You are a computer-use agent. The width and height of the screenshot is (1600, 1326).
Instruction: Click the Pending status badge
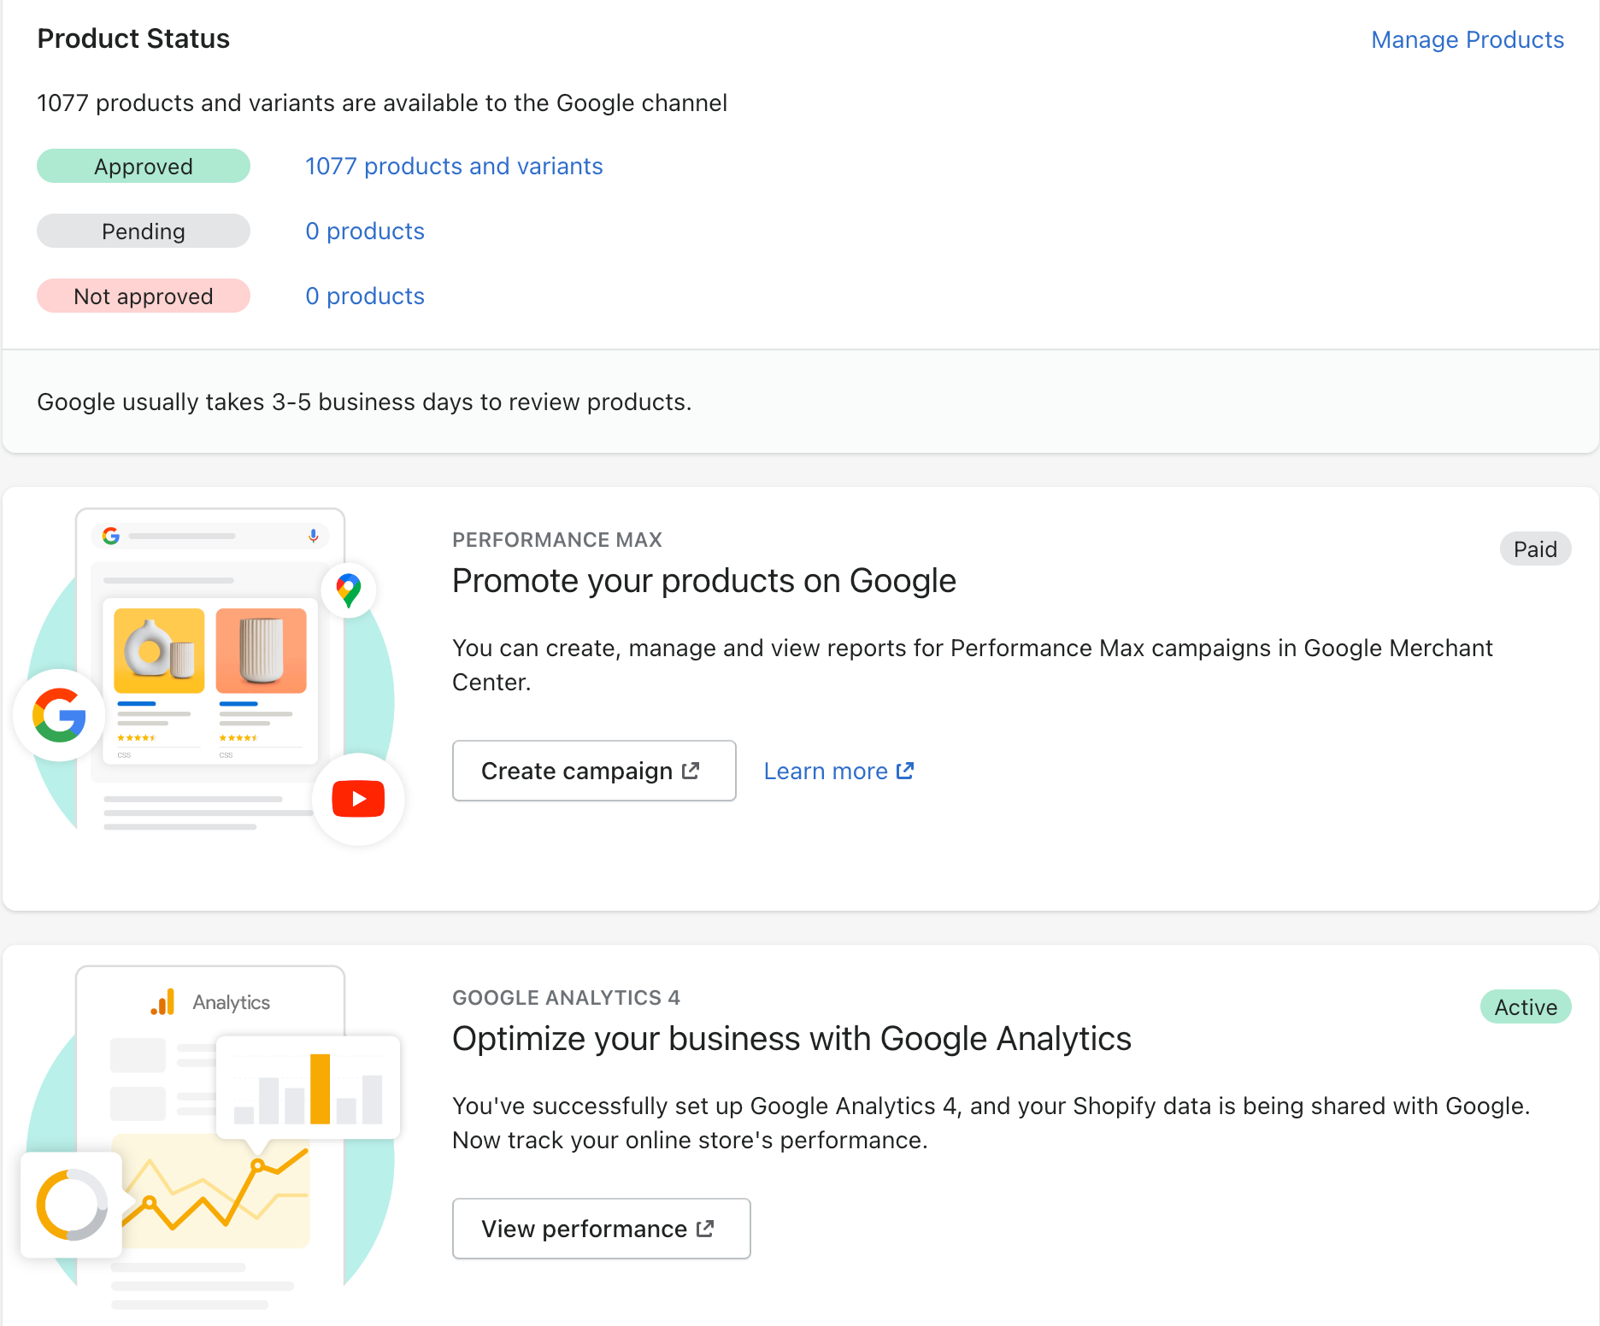(x=144, y=231)
